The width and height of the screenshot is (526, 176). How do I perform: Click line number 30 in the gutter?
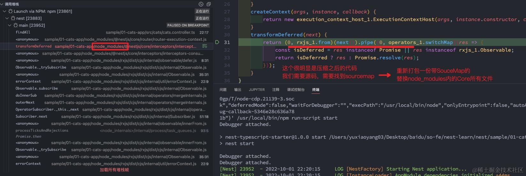point(227,35)
